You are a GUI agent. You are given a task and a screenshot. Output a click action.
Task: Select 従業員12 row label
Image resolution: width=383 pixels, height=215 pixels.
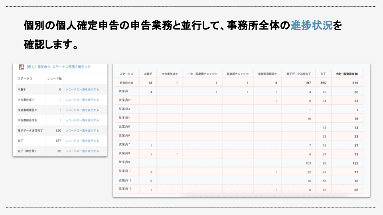tap(125, 189)
